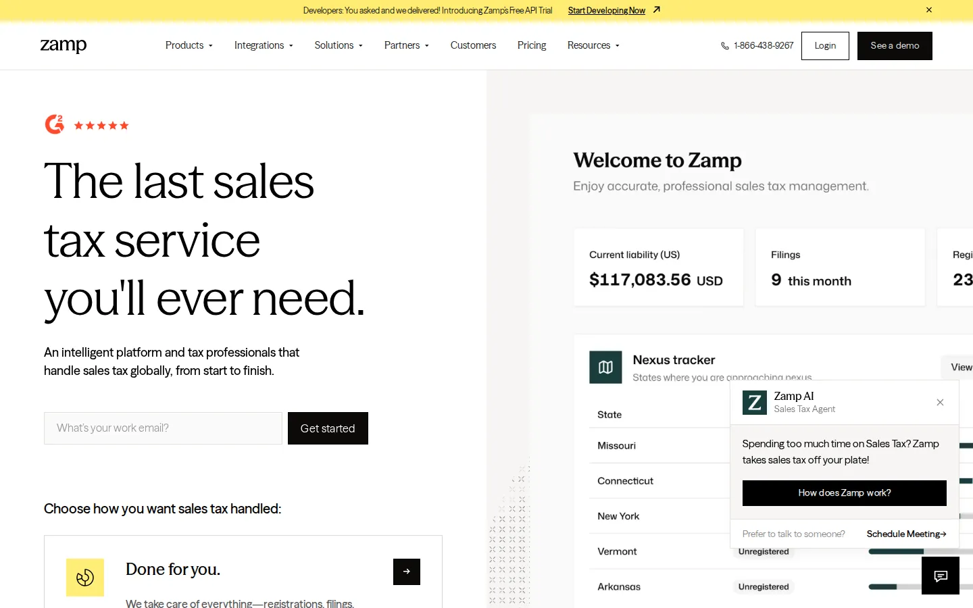Image resolution: width=973 pixels, height=608 pixels.
Task: Click the Zamp AI Z avatar icon
Action: click(x=755, y=403)
